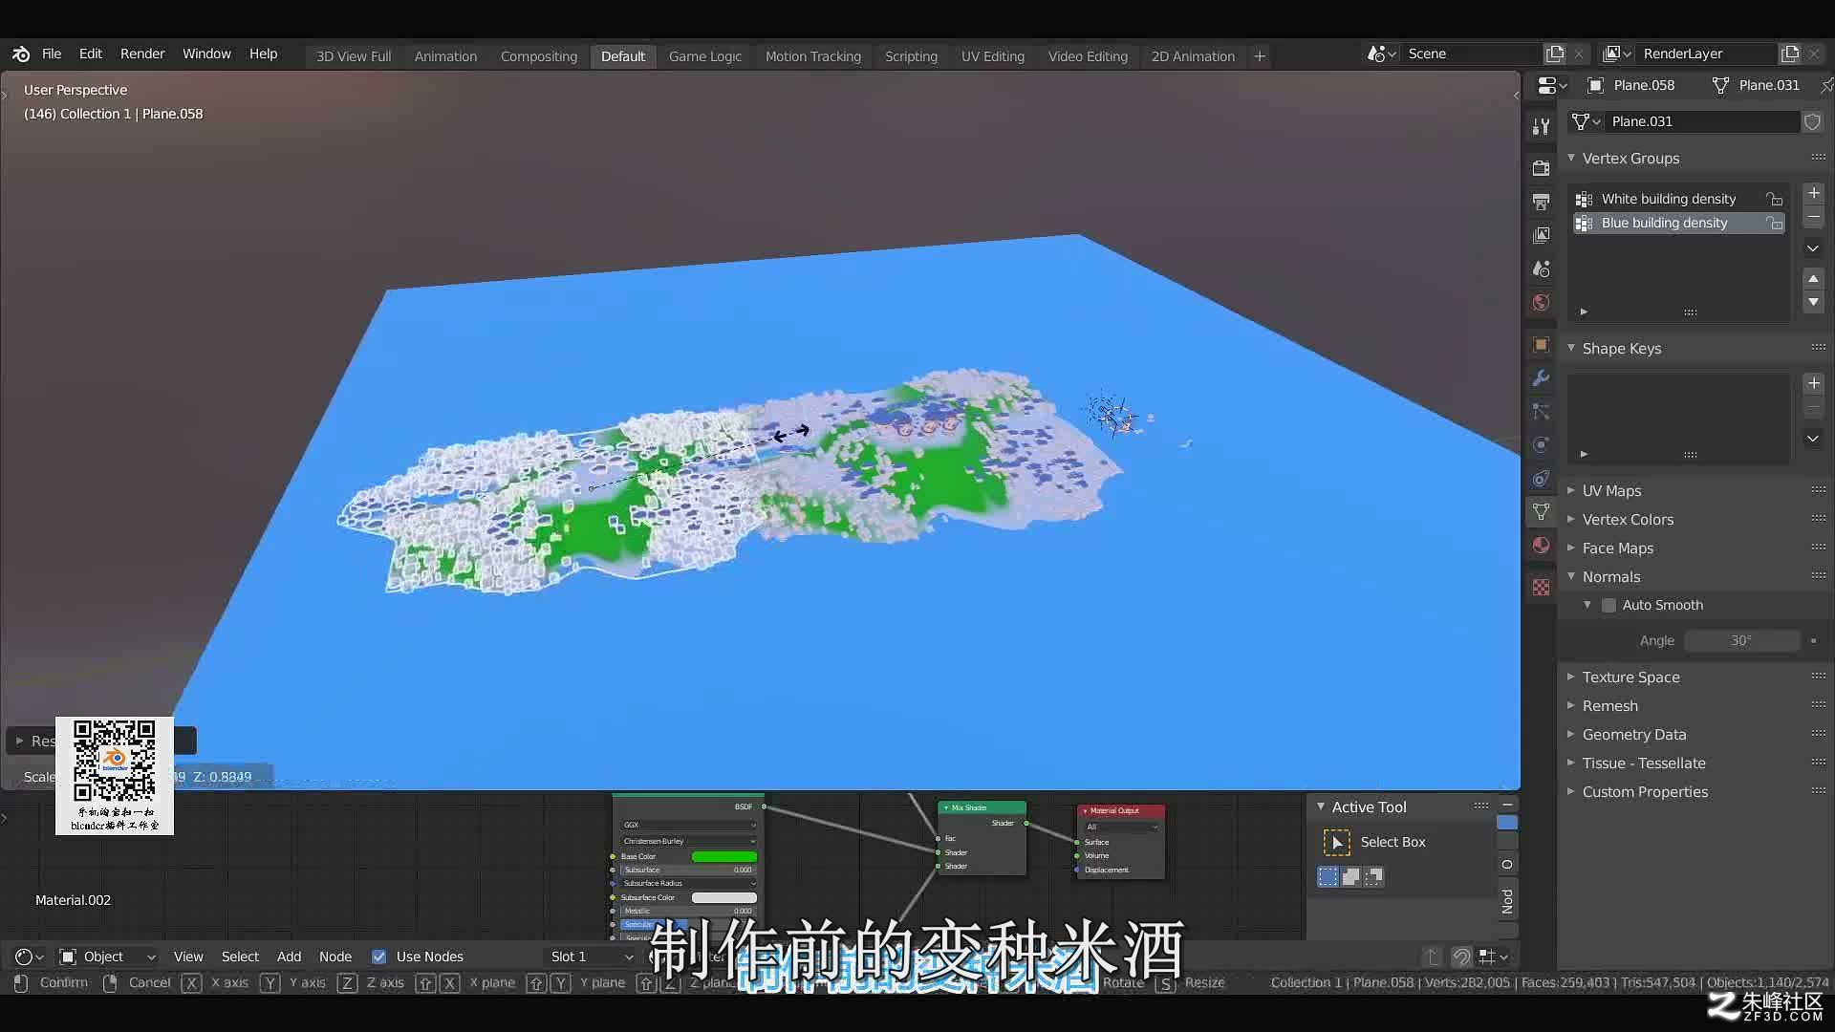1835x1032 pixels.
Task: Click the green Base Color swatch
Action: point(723,856)
